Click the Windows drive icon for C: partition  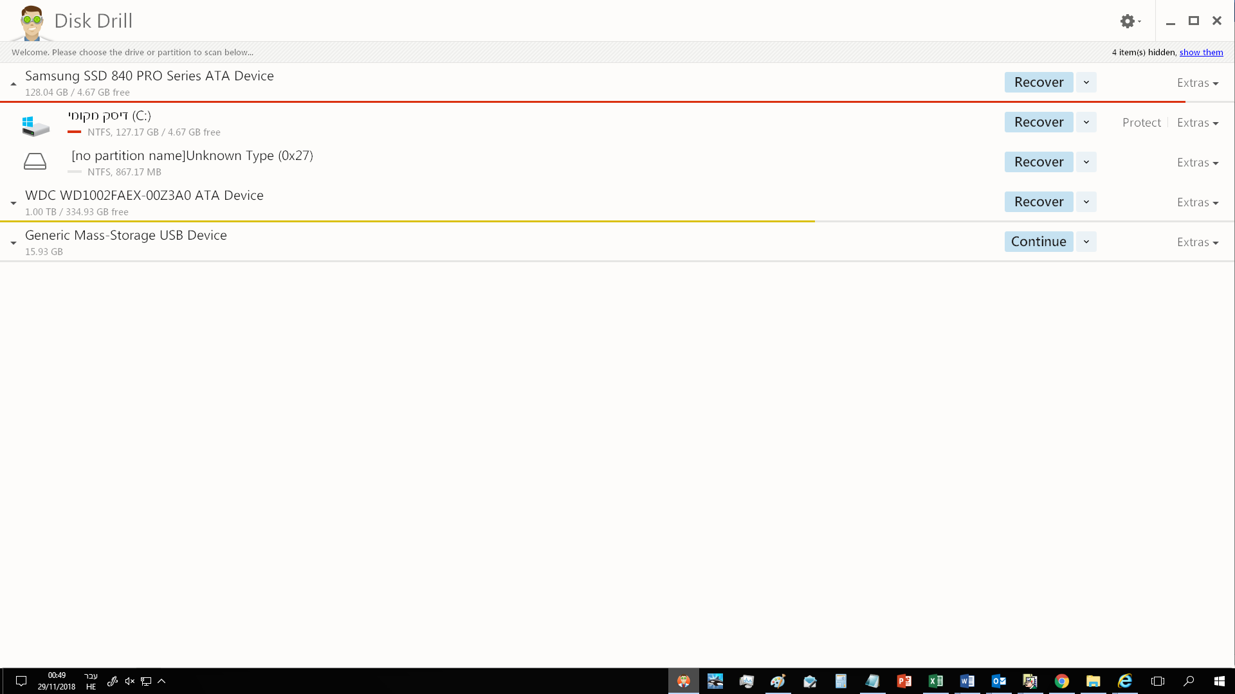click(x=35, y=126)
